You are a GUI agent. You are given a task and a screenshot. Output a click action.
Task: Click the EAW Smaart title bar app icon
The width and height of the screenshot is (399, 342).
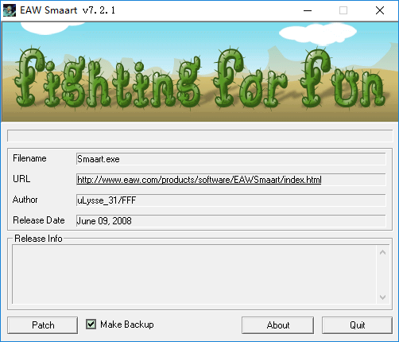click(x=10, y=10)
